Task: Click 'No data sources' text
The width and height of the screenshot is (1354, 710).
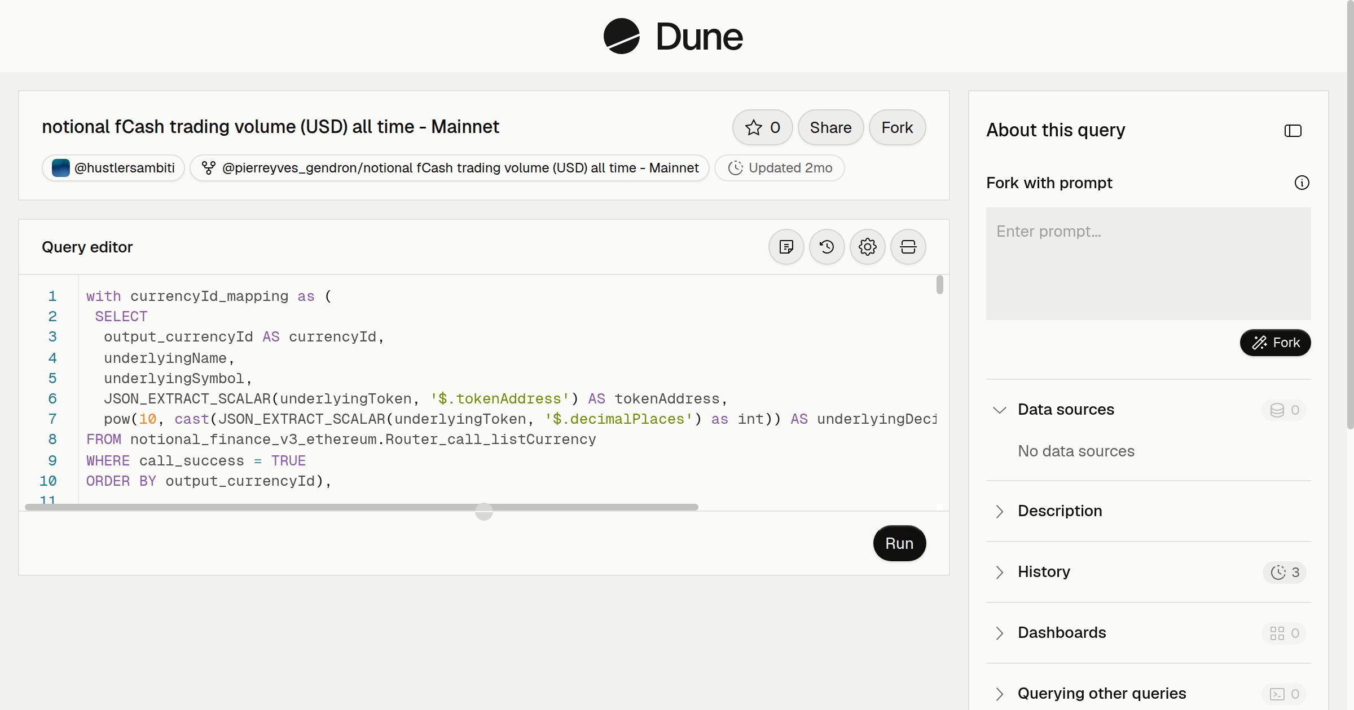Action: tap(1076, 451)
